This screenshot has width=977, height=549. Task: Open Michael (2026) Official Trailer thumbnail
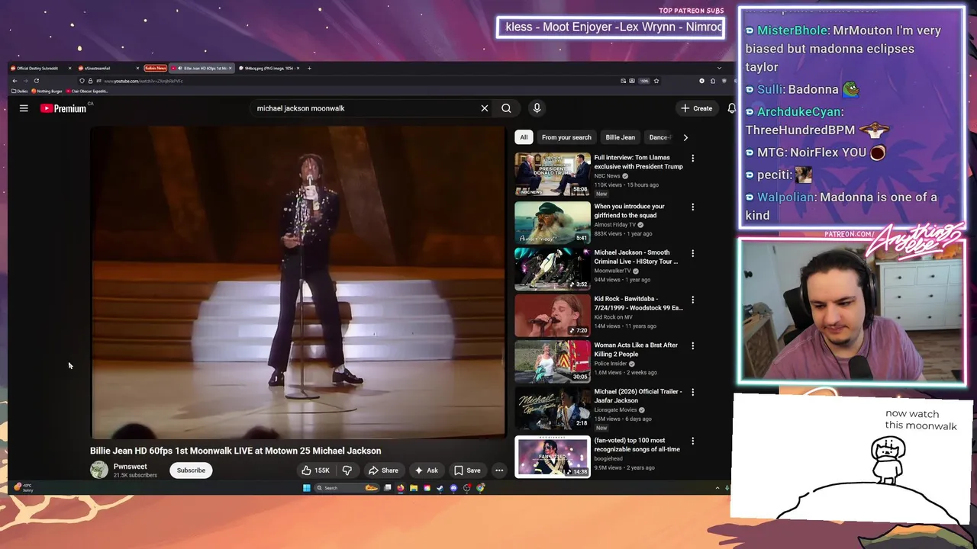553,407
